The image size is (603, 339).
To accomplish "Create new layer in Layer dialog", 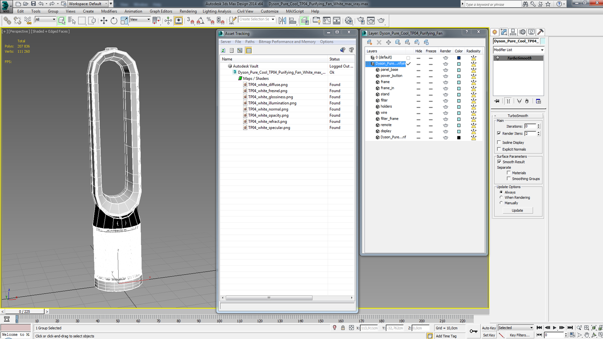I will click(369, 42).
